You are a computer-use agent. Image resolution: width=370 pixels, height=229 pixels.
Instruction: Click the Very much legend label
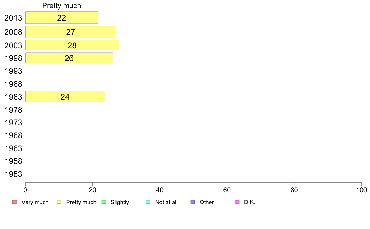[x=35, y=202]
